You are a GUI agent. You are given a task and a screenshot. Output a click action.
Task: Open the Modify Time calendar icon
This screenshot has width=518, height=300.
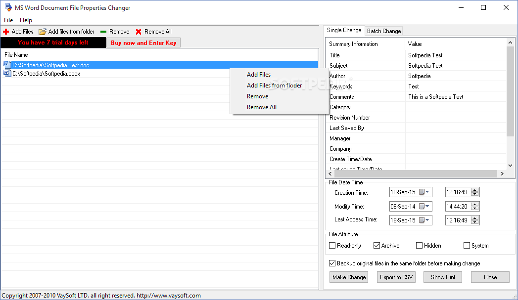click(422, 206)
